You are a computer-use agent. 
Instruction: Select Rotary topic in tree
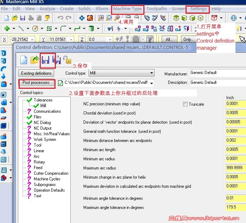pyautogui.click(x=39, y=162)
